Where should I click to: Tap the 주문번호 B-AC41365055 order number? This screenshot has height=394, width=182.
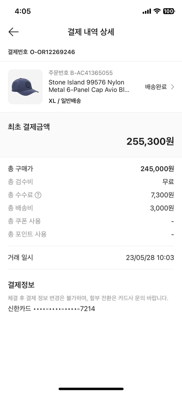(x=80, y=73)
